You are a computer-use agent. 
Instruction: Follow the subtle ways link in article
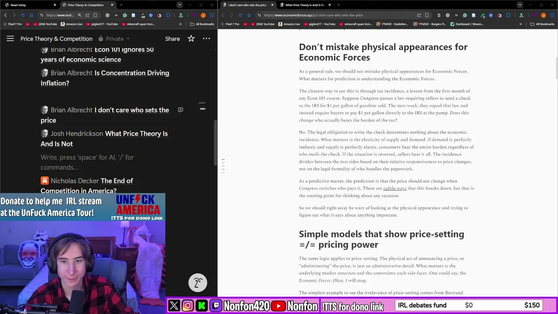[395, 188]
